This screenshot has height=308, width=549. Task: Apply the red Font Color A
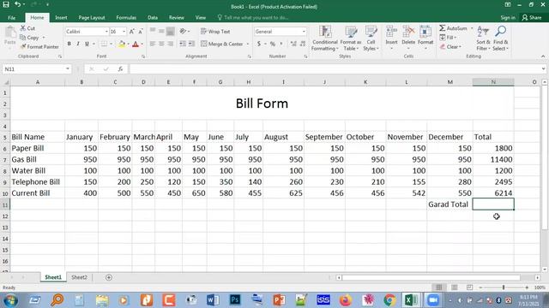click(x=136, y=44)
